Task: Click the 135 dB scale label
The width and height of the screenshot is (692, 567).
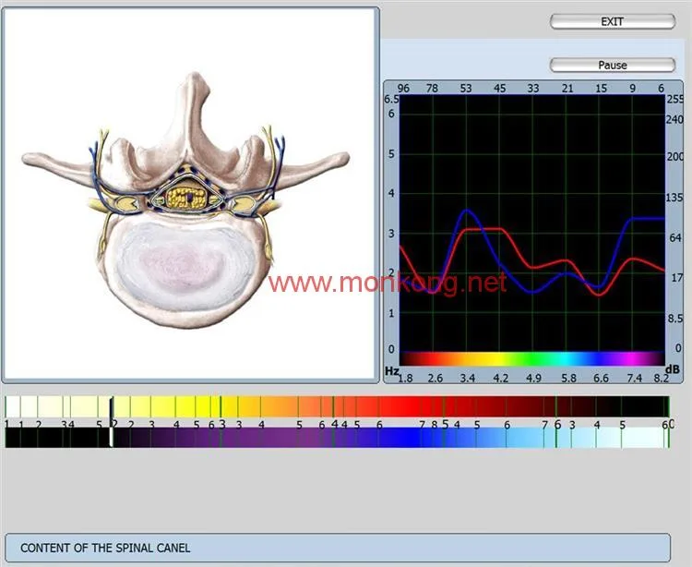Action: 674,198
